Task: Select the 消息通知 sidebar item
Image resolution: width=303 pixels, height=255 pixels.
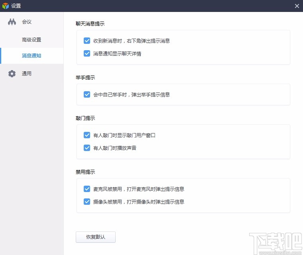Action: [x=31, y=56]
